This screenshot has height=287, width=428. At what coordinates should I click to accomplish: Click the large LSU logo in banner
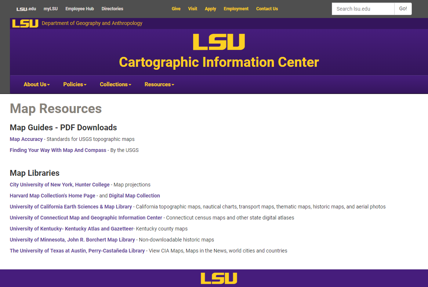[x=219, y=42]
